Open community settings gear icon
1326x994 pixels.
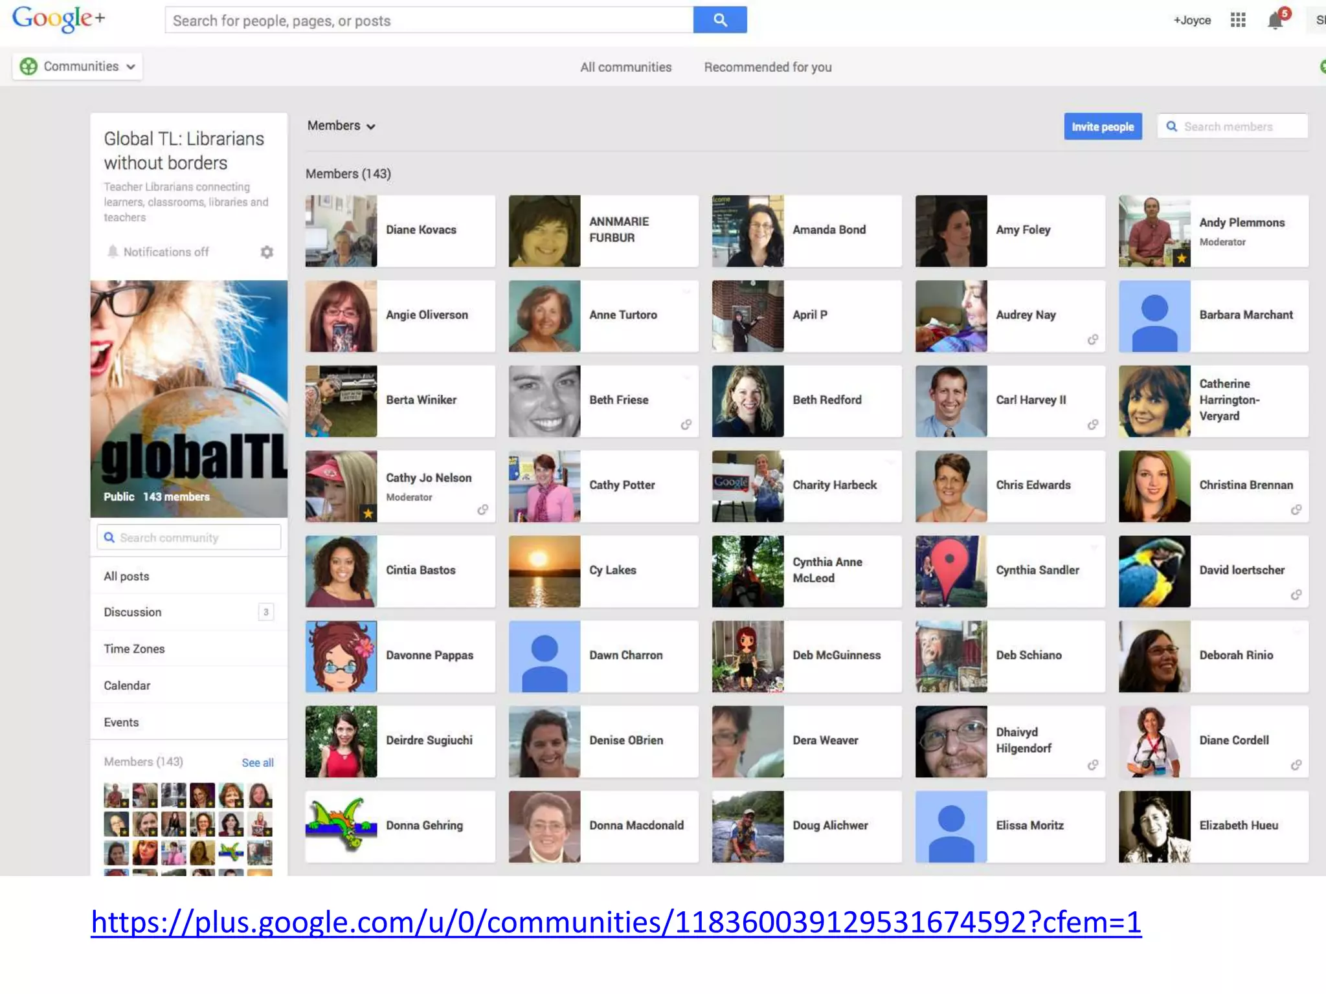[267, 252]
